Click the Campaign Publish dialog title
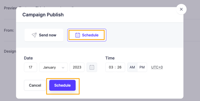The width and height of the screenshot is (200, 101). pos(43,15)
